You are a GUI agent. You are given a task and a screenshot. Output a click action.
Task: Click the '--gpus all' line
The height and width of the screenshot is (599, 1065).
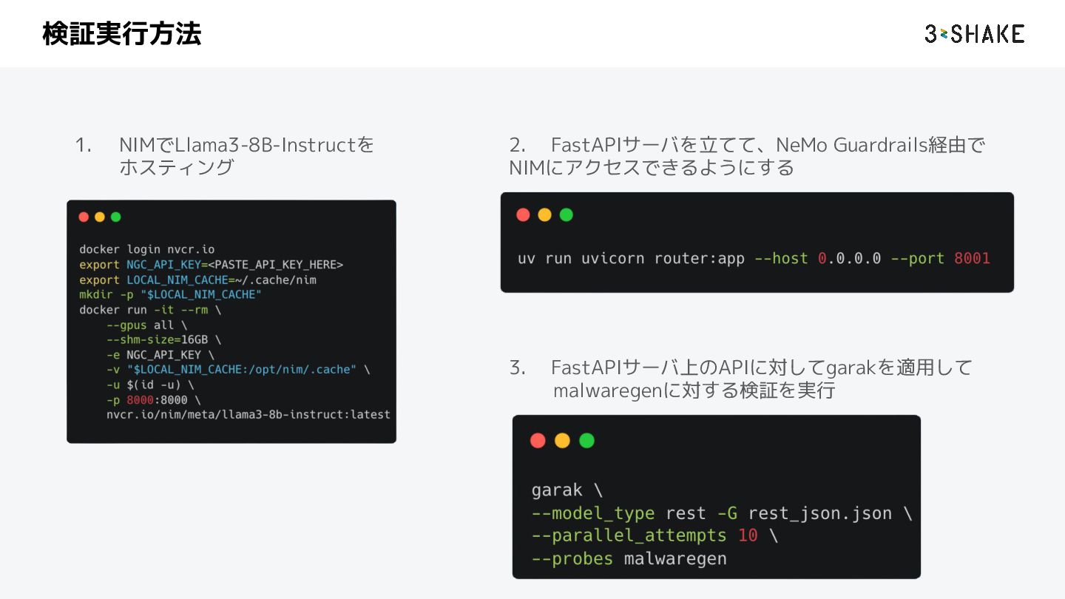[x=146, y=325]
